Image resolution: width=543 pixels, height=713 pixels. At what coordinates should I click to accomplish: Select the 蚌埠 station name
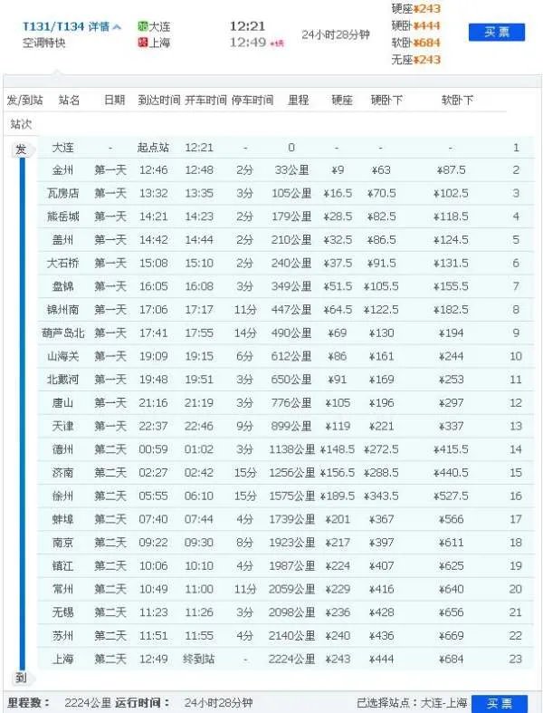62,519
